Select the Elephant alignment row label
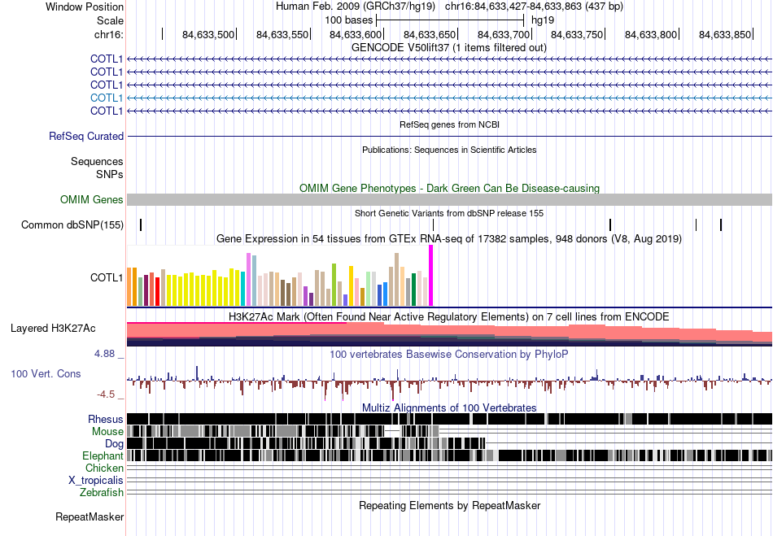Screen dimensions: 773x536 (103, 455)
